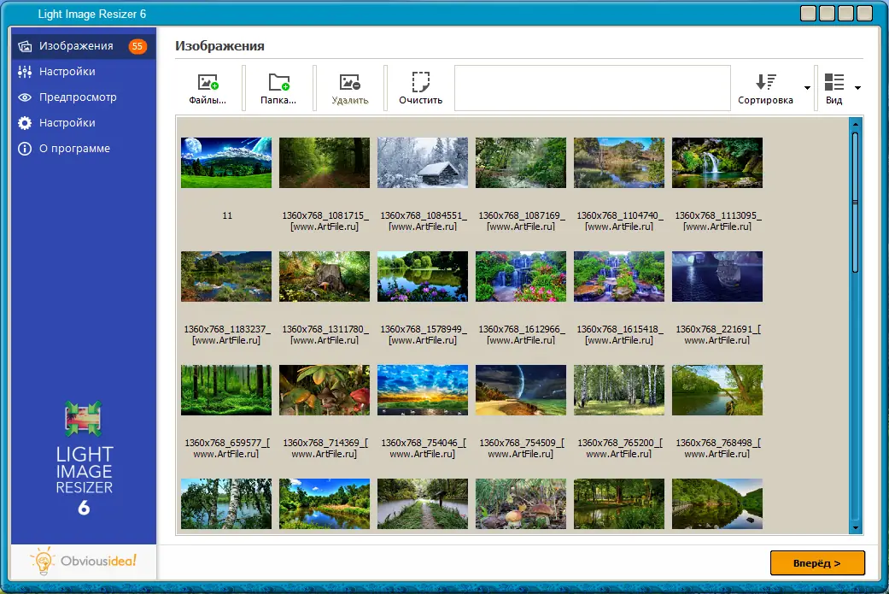The height and width of the screenshot is (594, 889).
Task: Click the Сортировка sort icon
Action: [x=765, y=82]
